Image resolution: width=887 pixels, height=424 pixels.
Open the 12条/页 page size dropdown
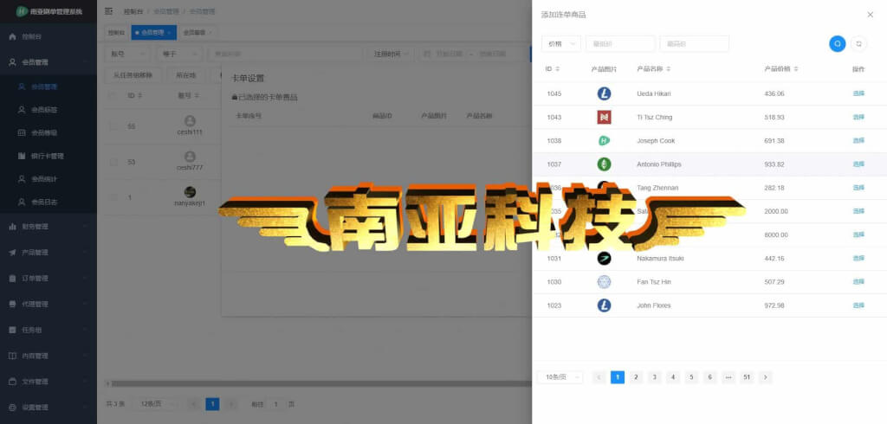[x=158, y=404]
